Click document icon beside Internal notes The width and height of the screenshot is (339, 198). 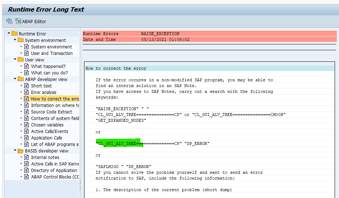(26, 157)
